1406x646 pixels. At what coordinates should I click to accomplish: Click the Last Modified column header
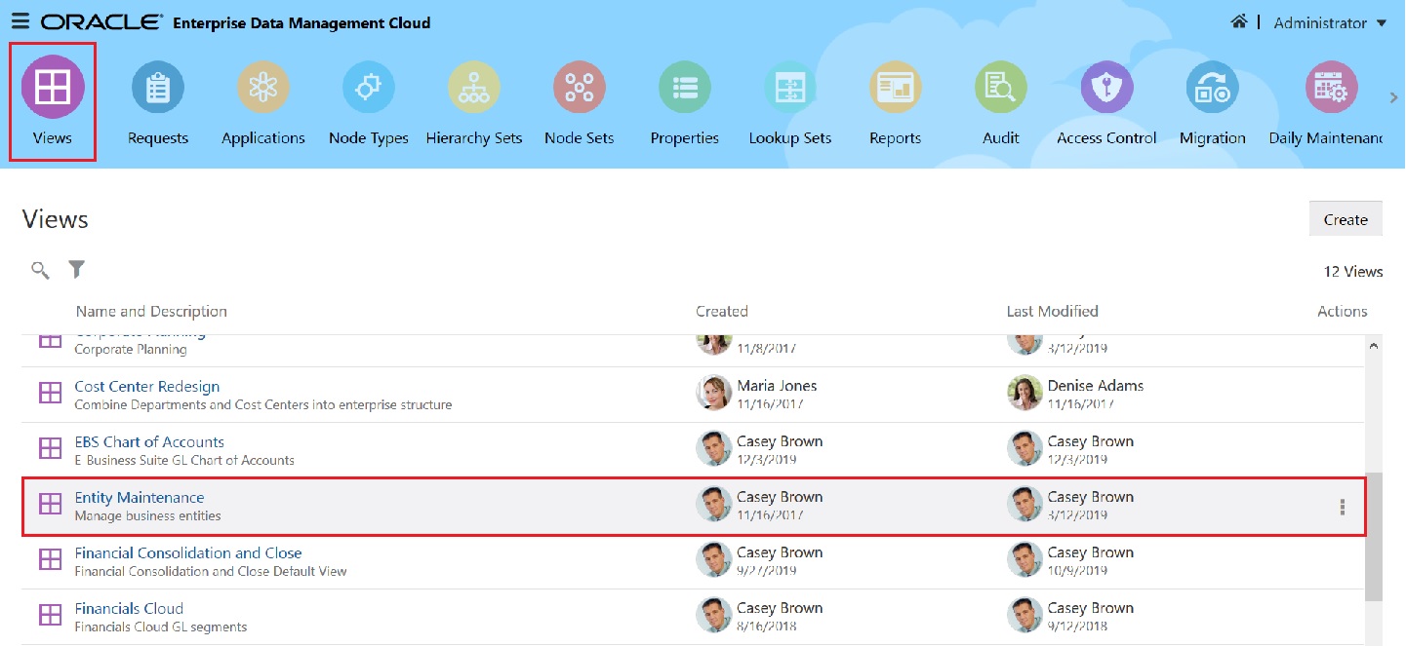coord(1053,312)
